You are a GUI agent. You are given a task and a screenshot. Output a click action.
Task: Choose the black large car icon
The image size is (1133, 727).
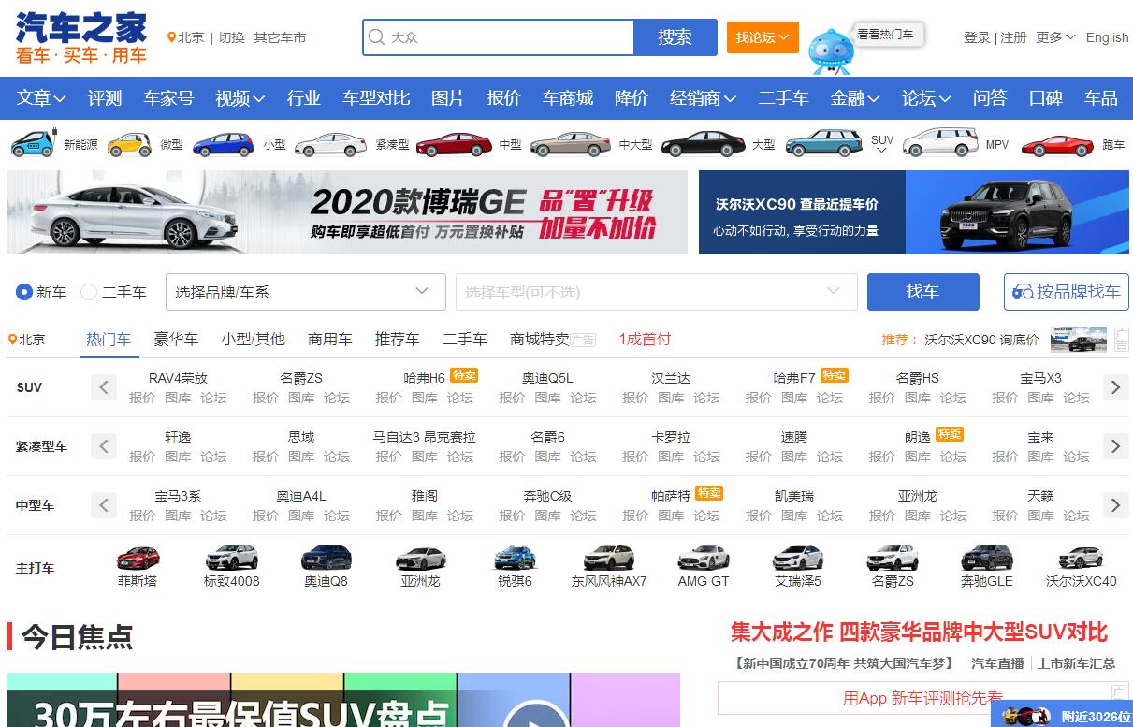[704, 144]
